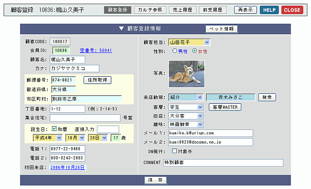Click the 保存 save button
This screenshot has width=311, height=189.
tap(155, 180)
